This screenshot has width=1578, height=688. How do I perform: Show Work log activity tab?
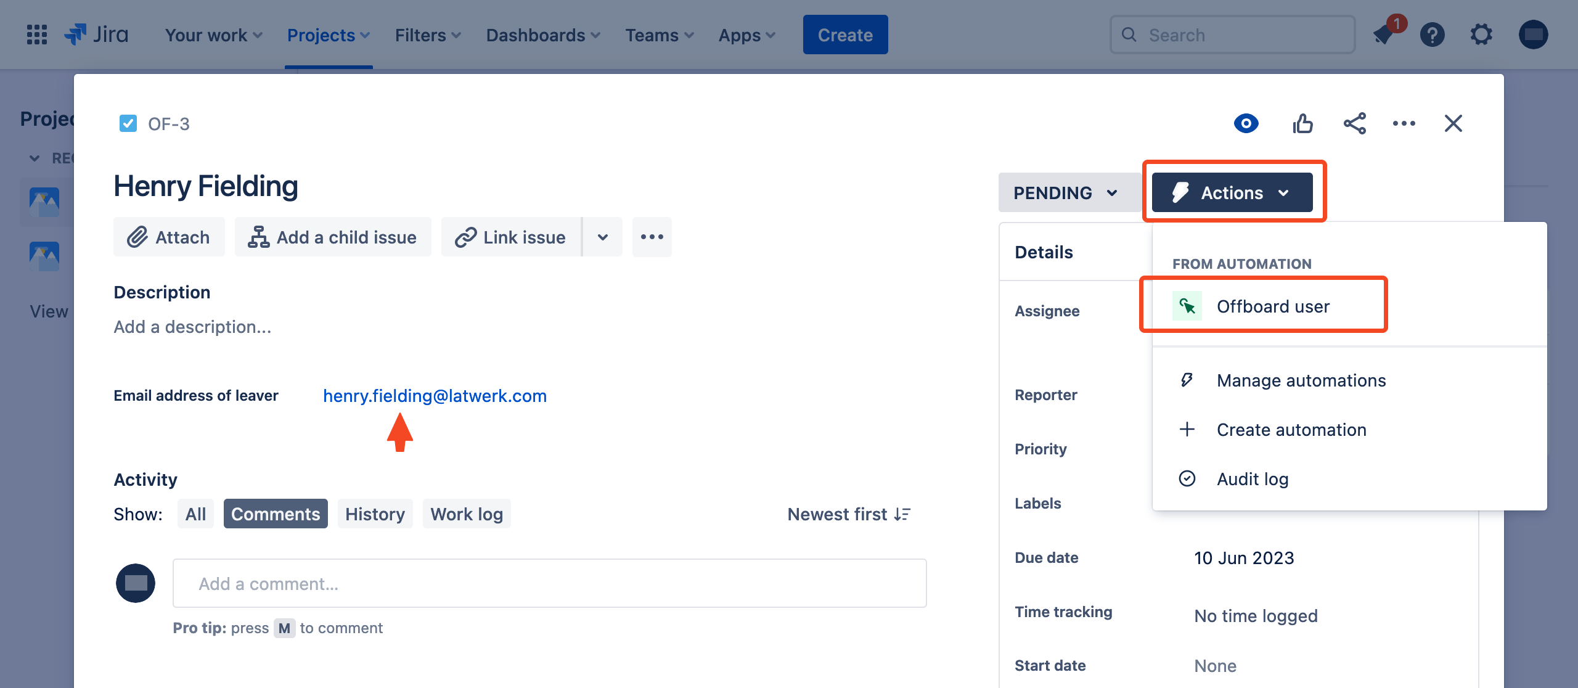click(x=467, y=514)
